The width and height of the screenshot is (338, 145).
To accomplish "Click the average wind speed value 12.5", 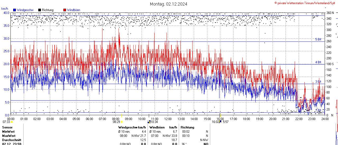I will pyautogui.click(x=143, y=140).
